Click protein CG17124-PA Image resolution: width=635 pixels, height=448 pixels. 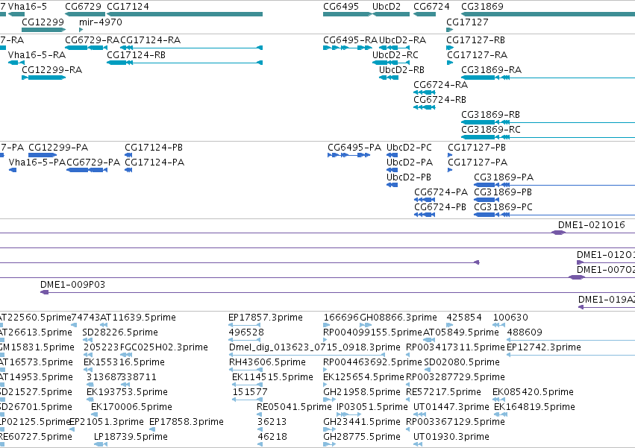click(154, 163)
